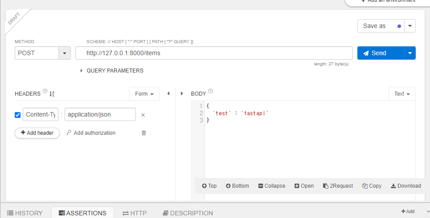Open the headers Form mode dropdown
Screen dimensions: 430x218
pos(144,94)
